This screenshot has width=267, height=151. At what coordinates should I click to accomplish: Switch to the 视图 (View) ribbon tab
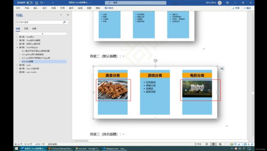(x=89, y=8)
